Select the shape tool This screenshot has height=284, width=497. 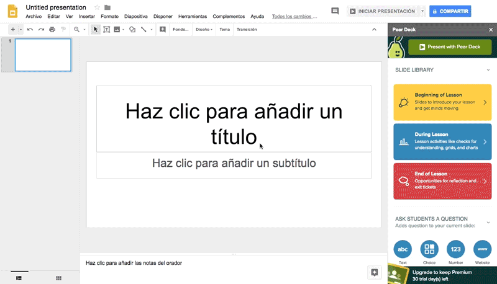(x=132, y=30)
